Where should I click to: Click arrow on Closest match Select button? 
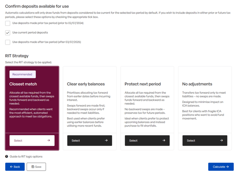click(x=49, y=141)
